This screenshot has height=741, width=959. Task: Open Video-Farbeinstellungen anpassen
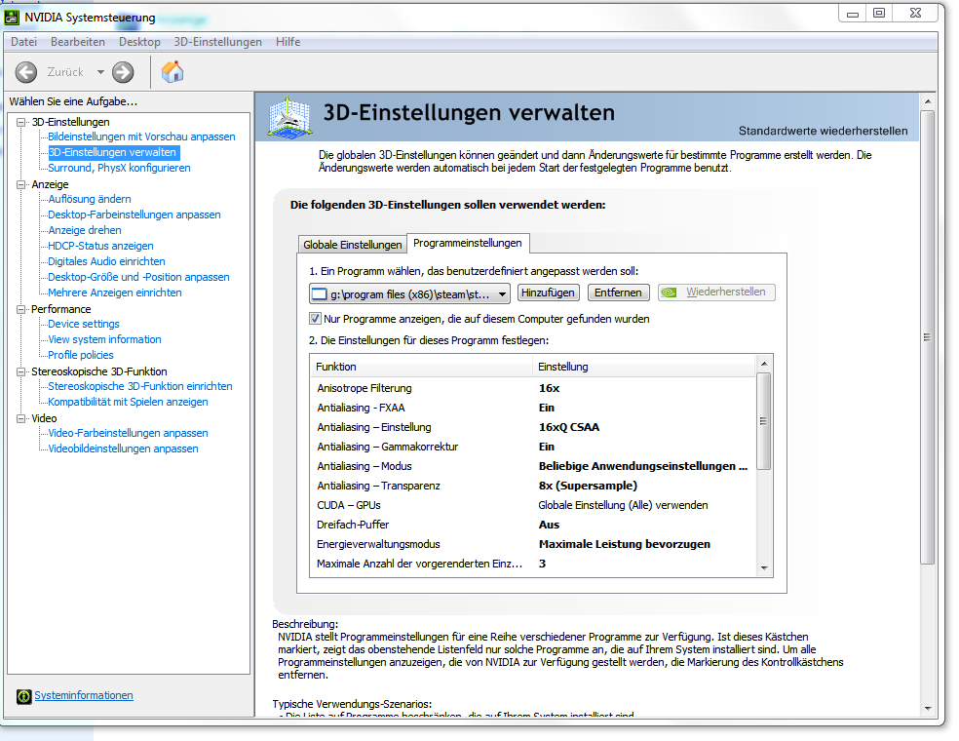coord(128,433)
